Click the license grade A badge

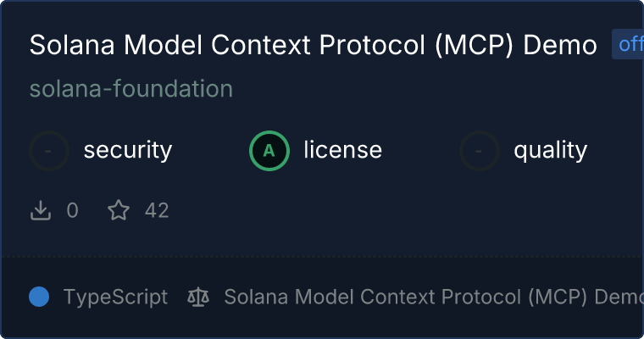coord(269,151)
